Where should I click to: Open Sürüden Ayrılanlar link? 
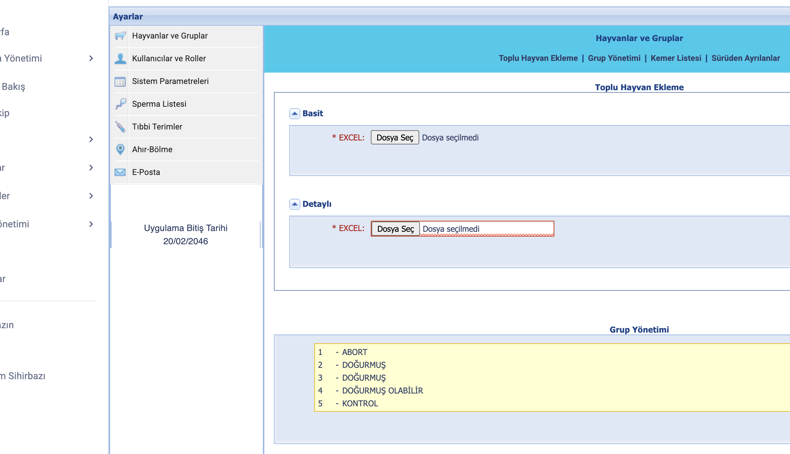[745, 58]
